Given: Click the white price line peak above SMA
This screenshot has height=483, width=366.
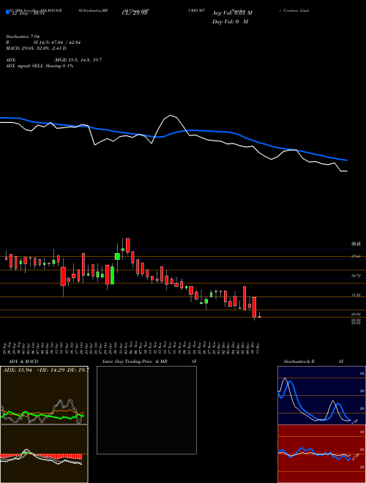Looking at the screenshot, I should click(x=171, y=116).
